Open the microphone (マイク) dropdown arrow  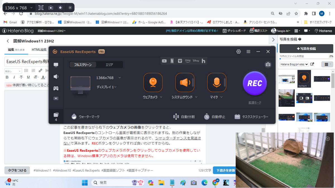point(221,97)
